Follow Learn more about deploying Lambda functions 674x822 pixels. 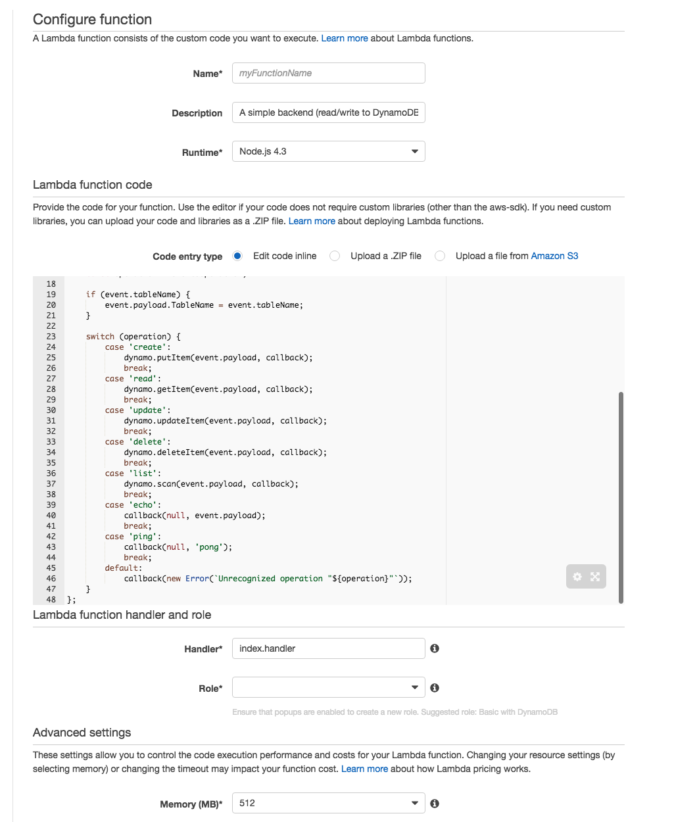tap(312, 221)
